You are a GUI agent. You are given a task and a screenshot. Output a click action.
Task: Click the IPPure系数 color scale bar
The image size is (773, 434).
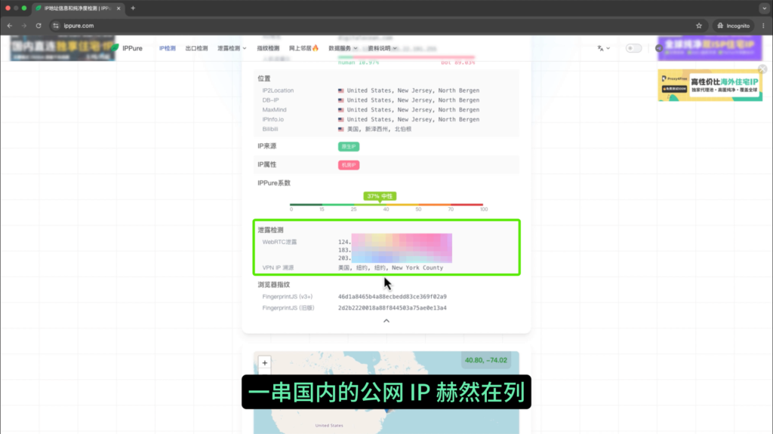point(386,204)
